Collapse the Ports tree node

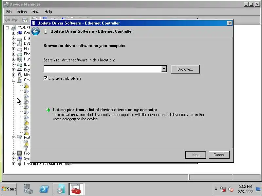coord(13,138)
